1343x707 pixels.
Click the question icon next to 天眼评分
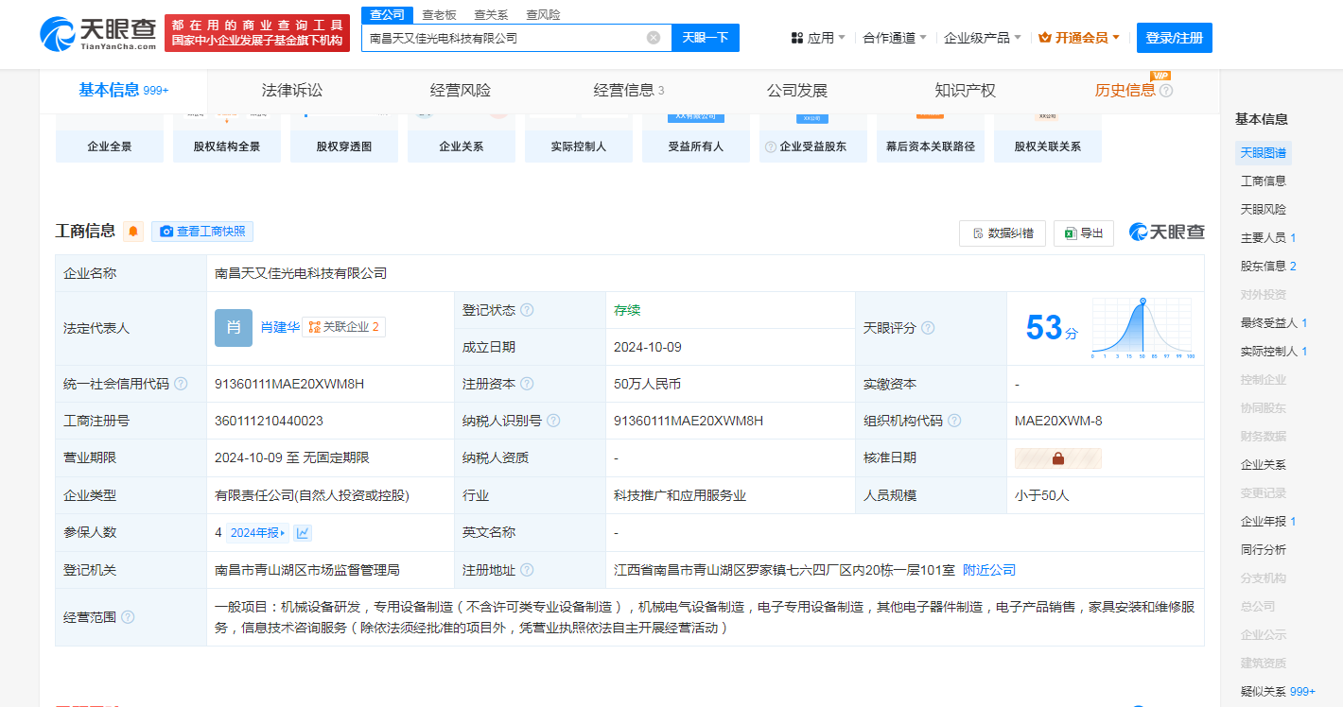tap(928, 328)
